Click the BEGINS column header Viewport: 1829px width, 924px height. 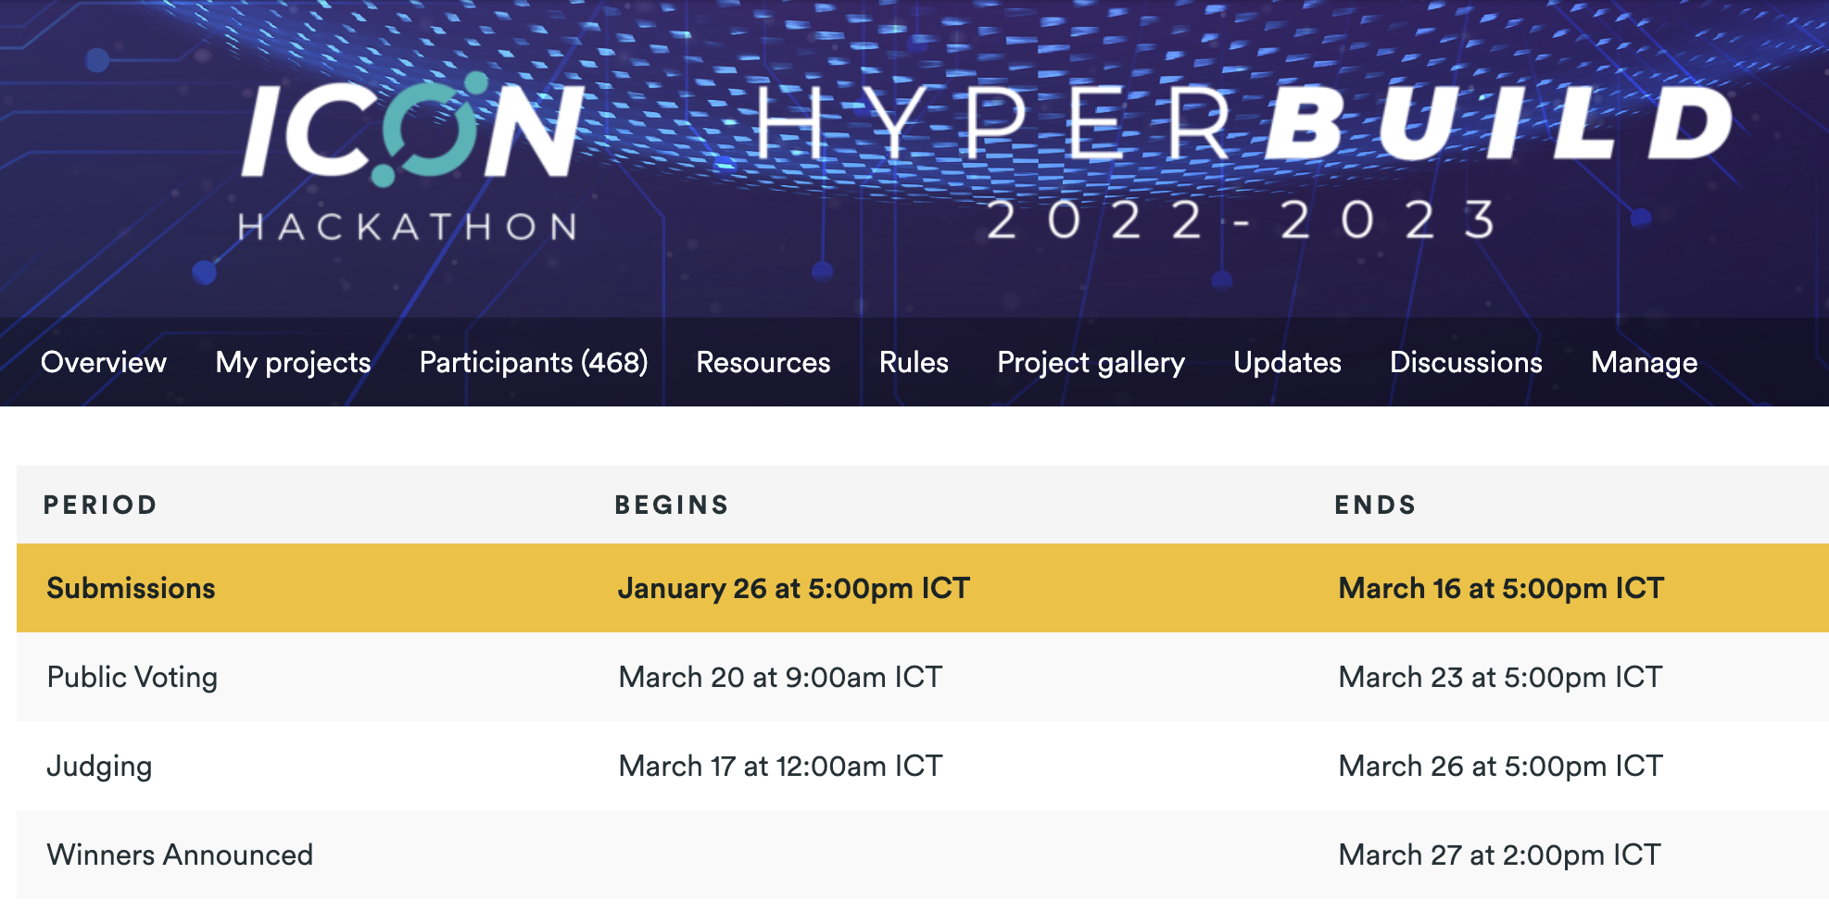pos(672,505)
